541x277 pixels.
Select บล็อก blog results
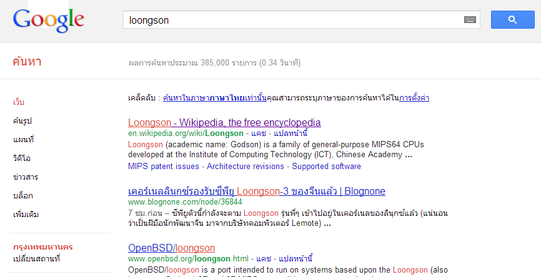click(x=22, y=195)
